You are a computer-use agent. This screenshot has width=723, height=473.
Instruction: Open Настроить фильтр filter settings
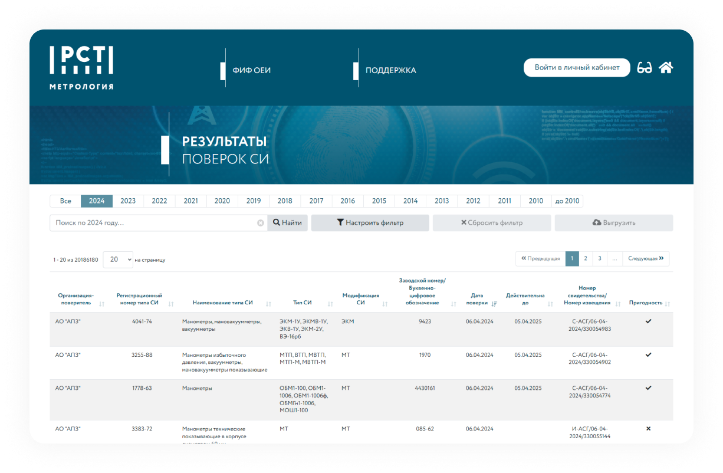(370, 223)
